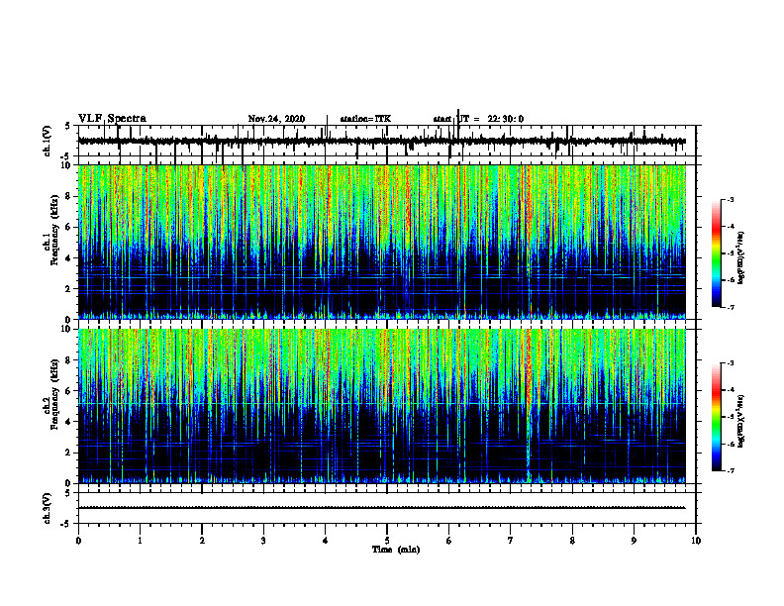Click the "station=ITK" label

[365, 119]
